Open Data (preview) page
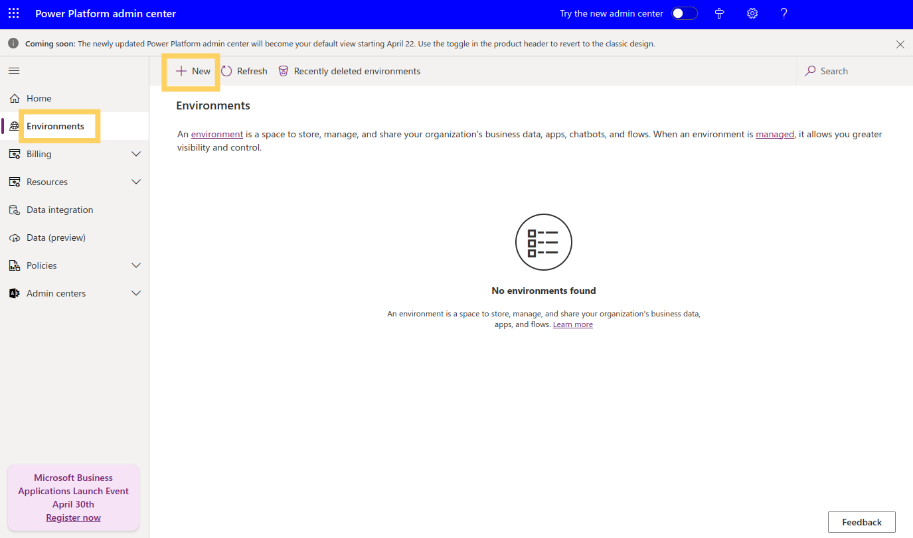The image size is (913, 538). (x=74, y=237)
